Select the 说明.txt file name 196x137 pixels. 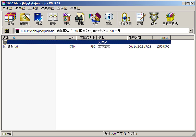point(13,47)
